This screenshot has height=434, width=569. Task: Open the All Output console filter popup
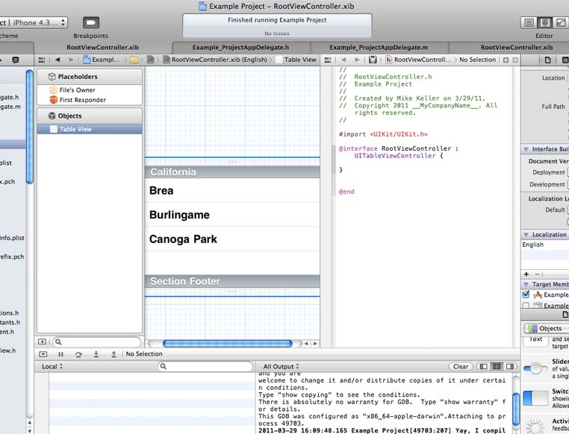[281, 366]
